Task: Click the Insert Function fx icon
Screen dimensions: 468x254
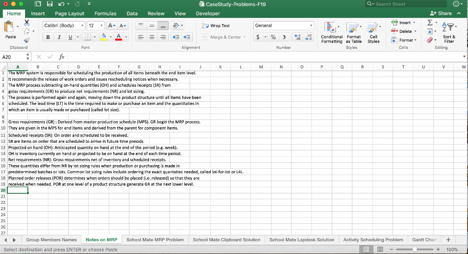Action: click(62, 57)
